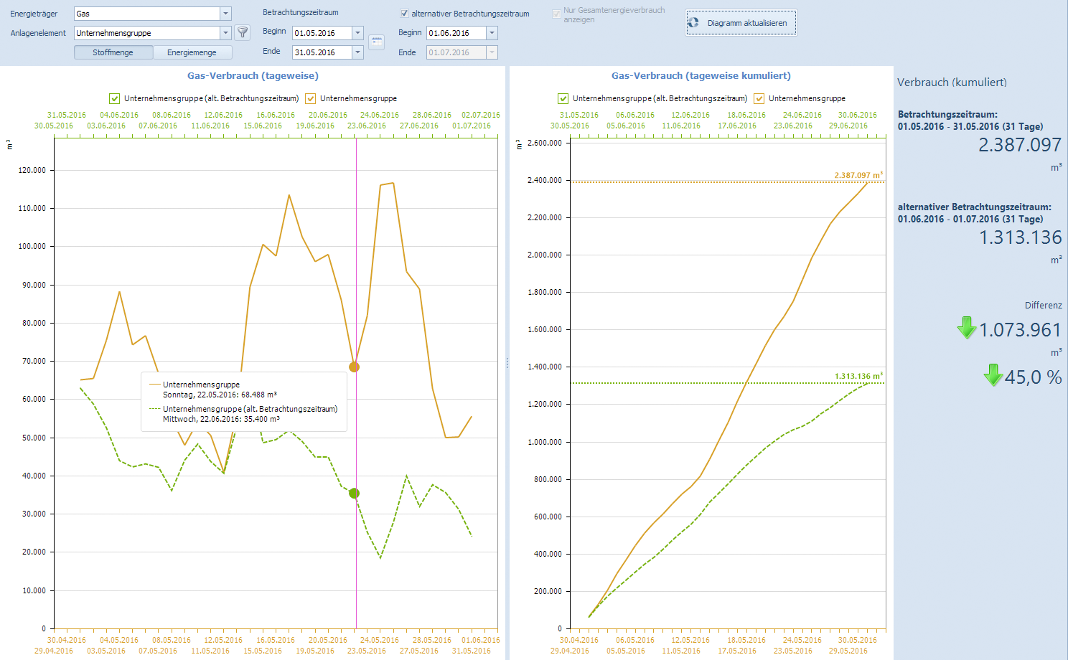The height and width of the screenshot is (660, 1068).
Task: Click the Anlagenelement field Unternehmensgruppe
Action: pos(147,33)
